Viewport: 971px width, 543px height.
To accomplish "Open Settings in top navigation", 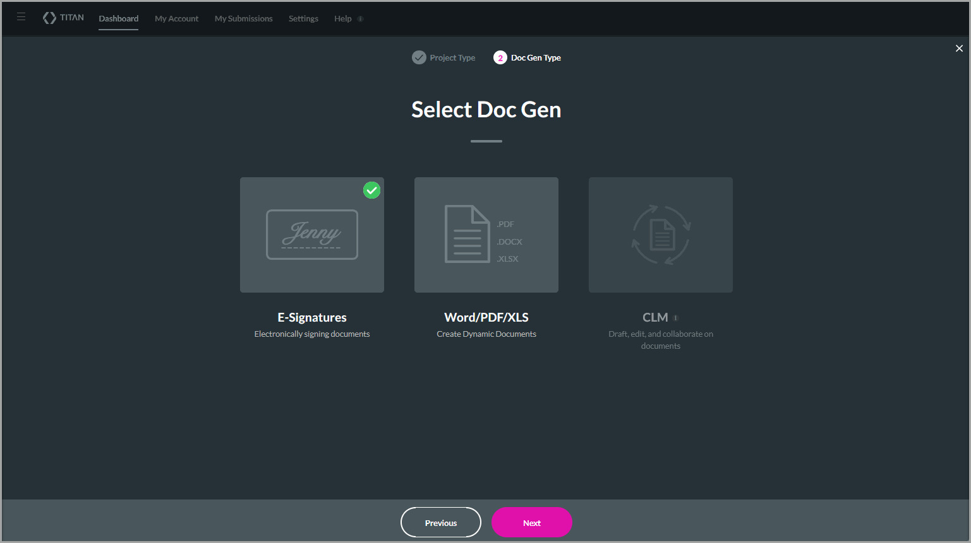I will pyautogui.click(x=303, y=18).
